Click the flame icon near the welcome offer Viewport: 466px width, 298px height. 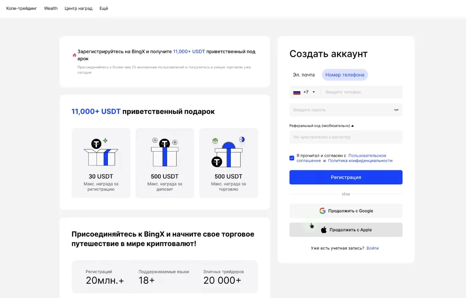(74, 55)
